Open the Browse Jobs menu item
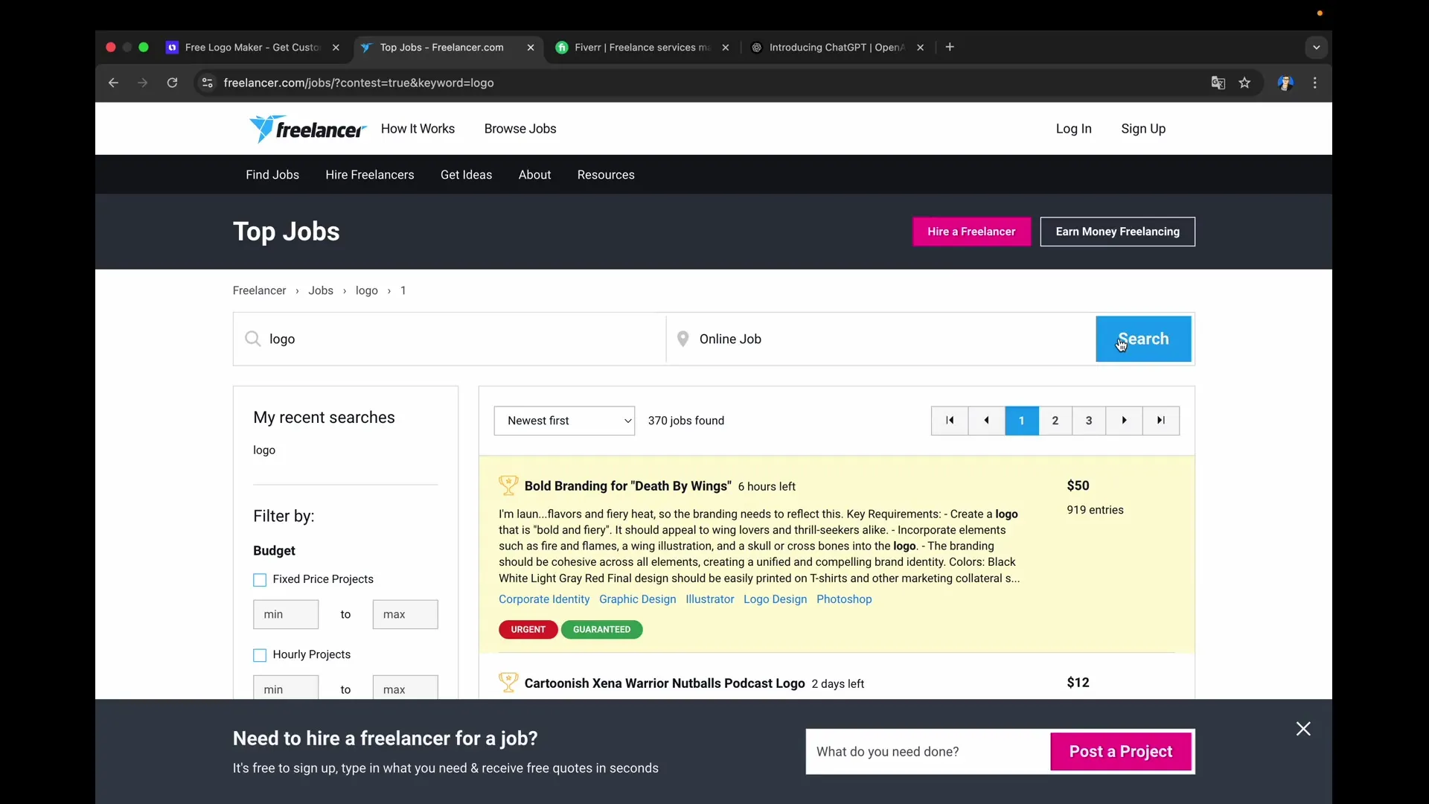1429x804 pixels. (x=520, y=129)
